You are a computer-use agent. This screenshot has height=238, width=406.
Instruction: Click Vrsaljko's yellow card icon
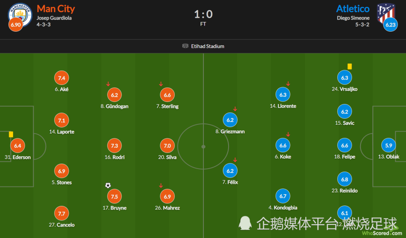(x=350, y=67)
